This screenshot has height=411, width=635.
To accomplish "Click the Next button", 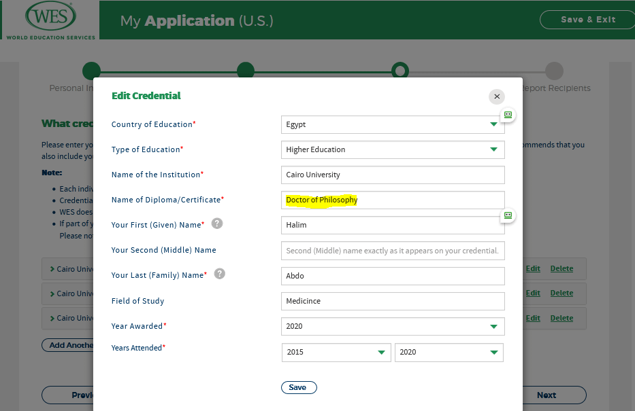I will (x=546, y=395).
